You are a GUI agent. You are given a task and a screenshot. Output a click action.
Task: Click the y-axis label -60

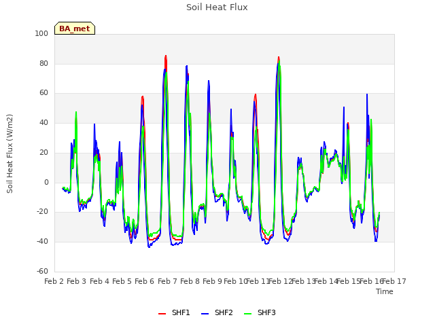coord(42,271)
